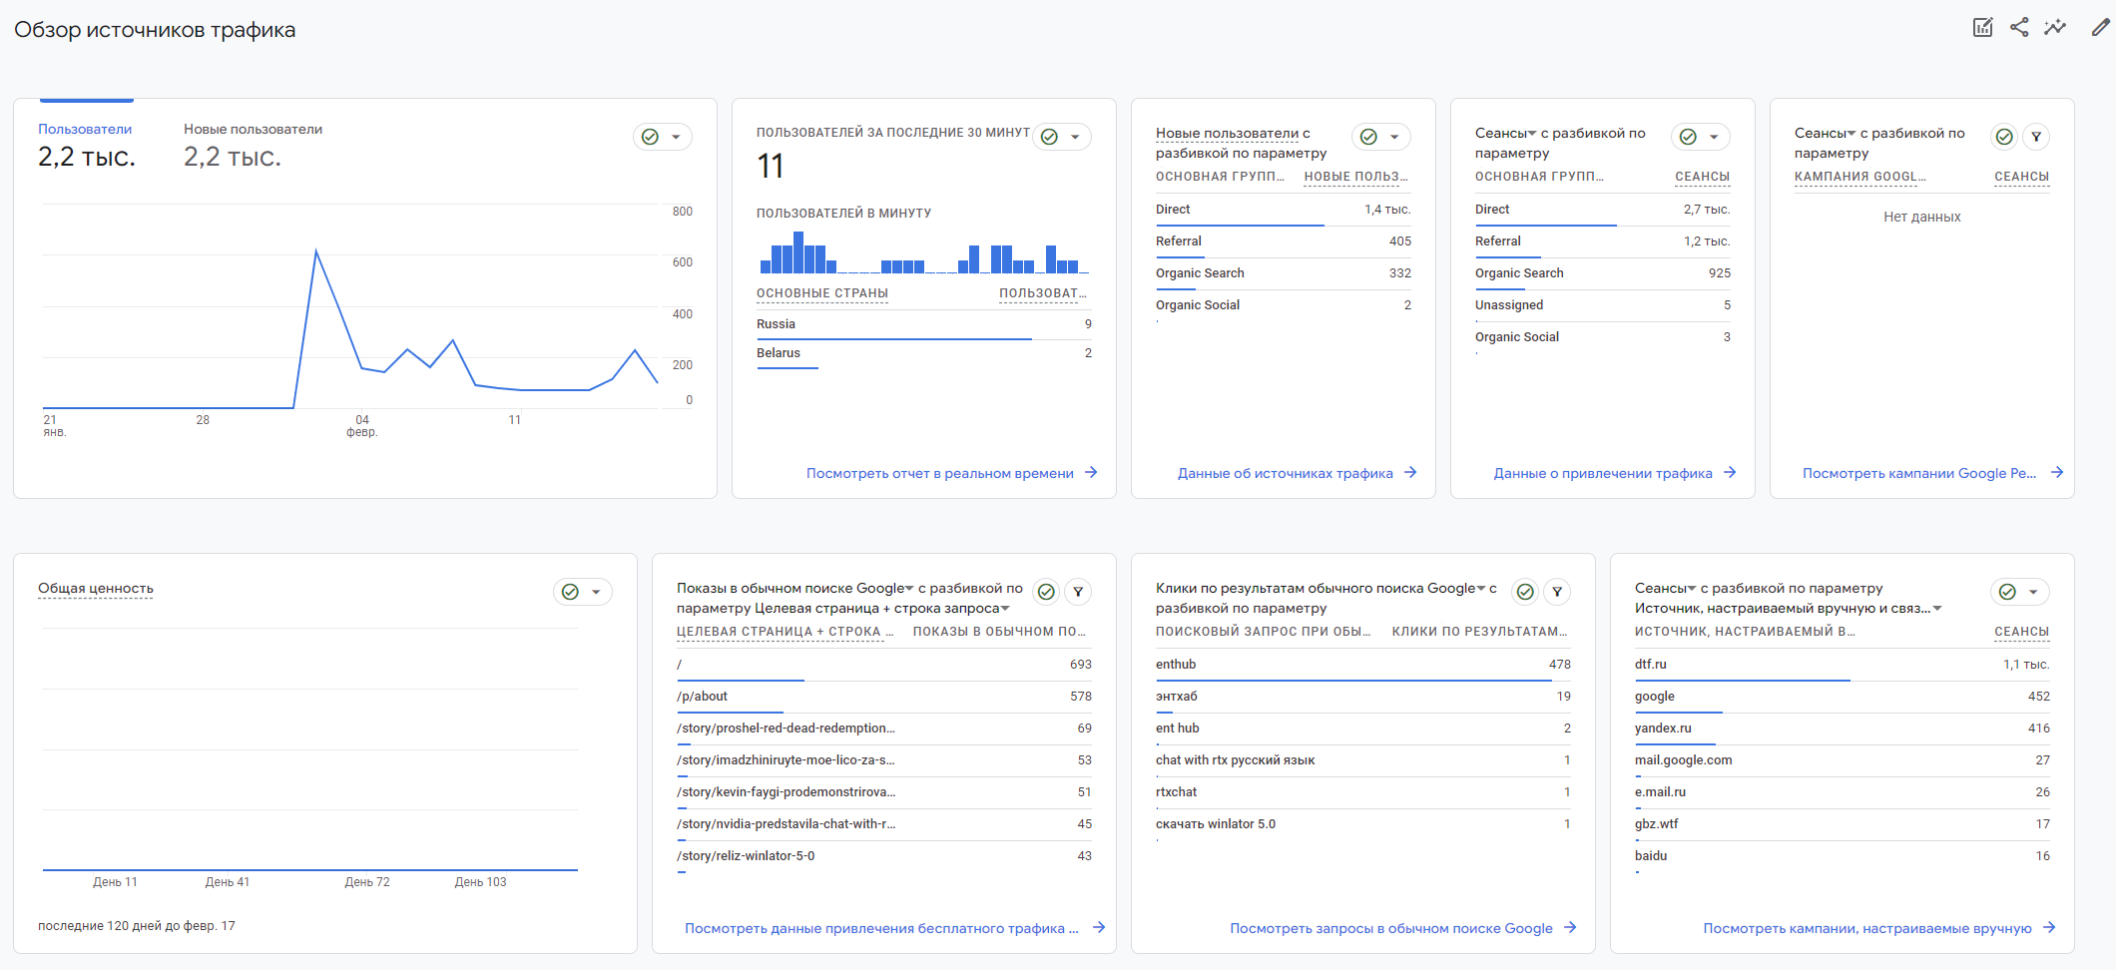Select the yandex.ru source row

tap(1843, 728)
